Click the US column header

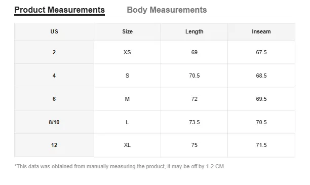click(x=54, y=31)
